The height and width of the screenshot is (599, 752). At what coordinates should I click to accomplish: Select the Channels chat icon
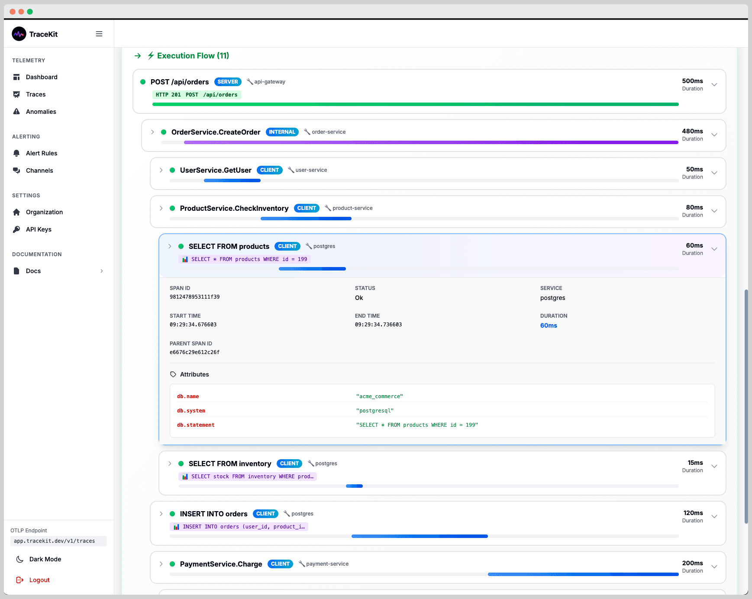pos(17,171)
